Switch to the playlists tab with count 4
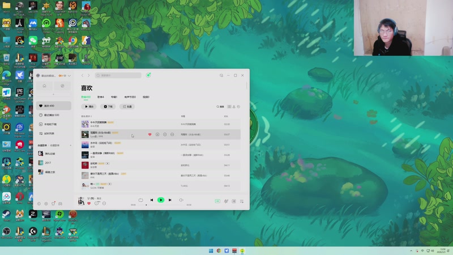This screenshot has height=255, width=453. (x=101, y=97)
